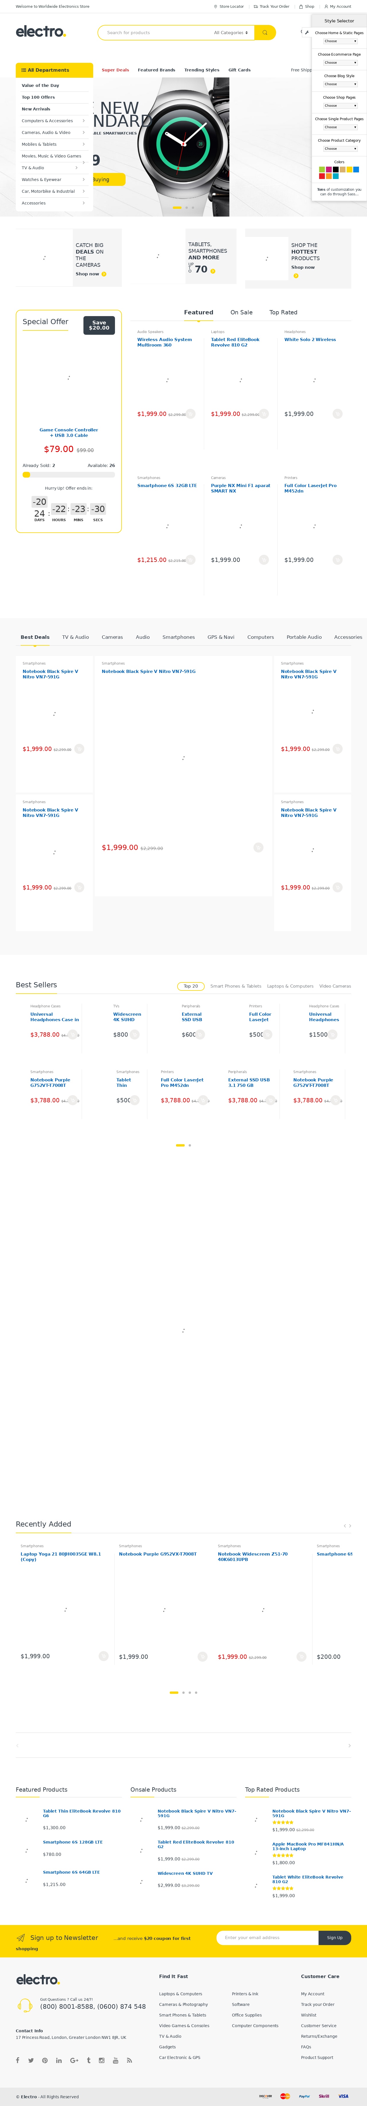Click Track Your Order in the top bar
Image resolution: width=367 pixels, height=2106 pixels.
271,7
